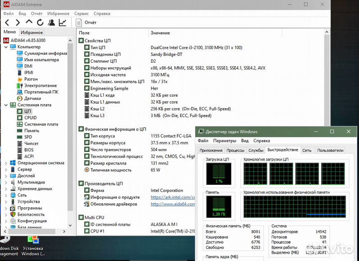Click the Forward arrow in AIDA64 toolbar
Image resolution: width=359 pixels, height=261 pixels.
(18, 22)
